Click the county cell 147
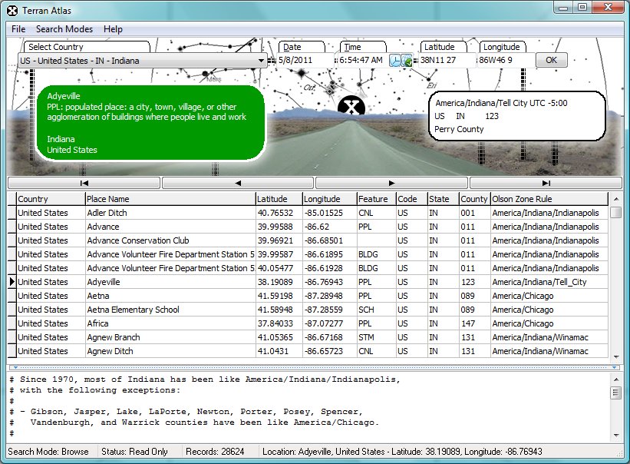Viewport: 630px width, 464px height. [474, 323]
